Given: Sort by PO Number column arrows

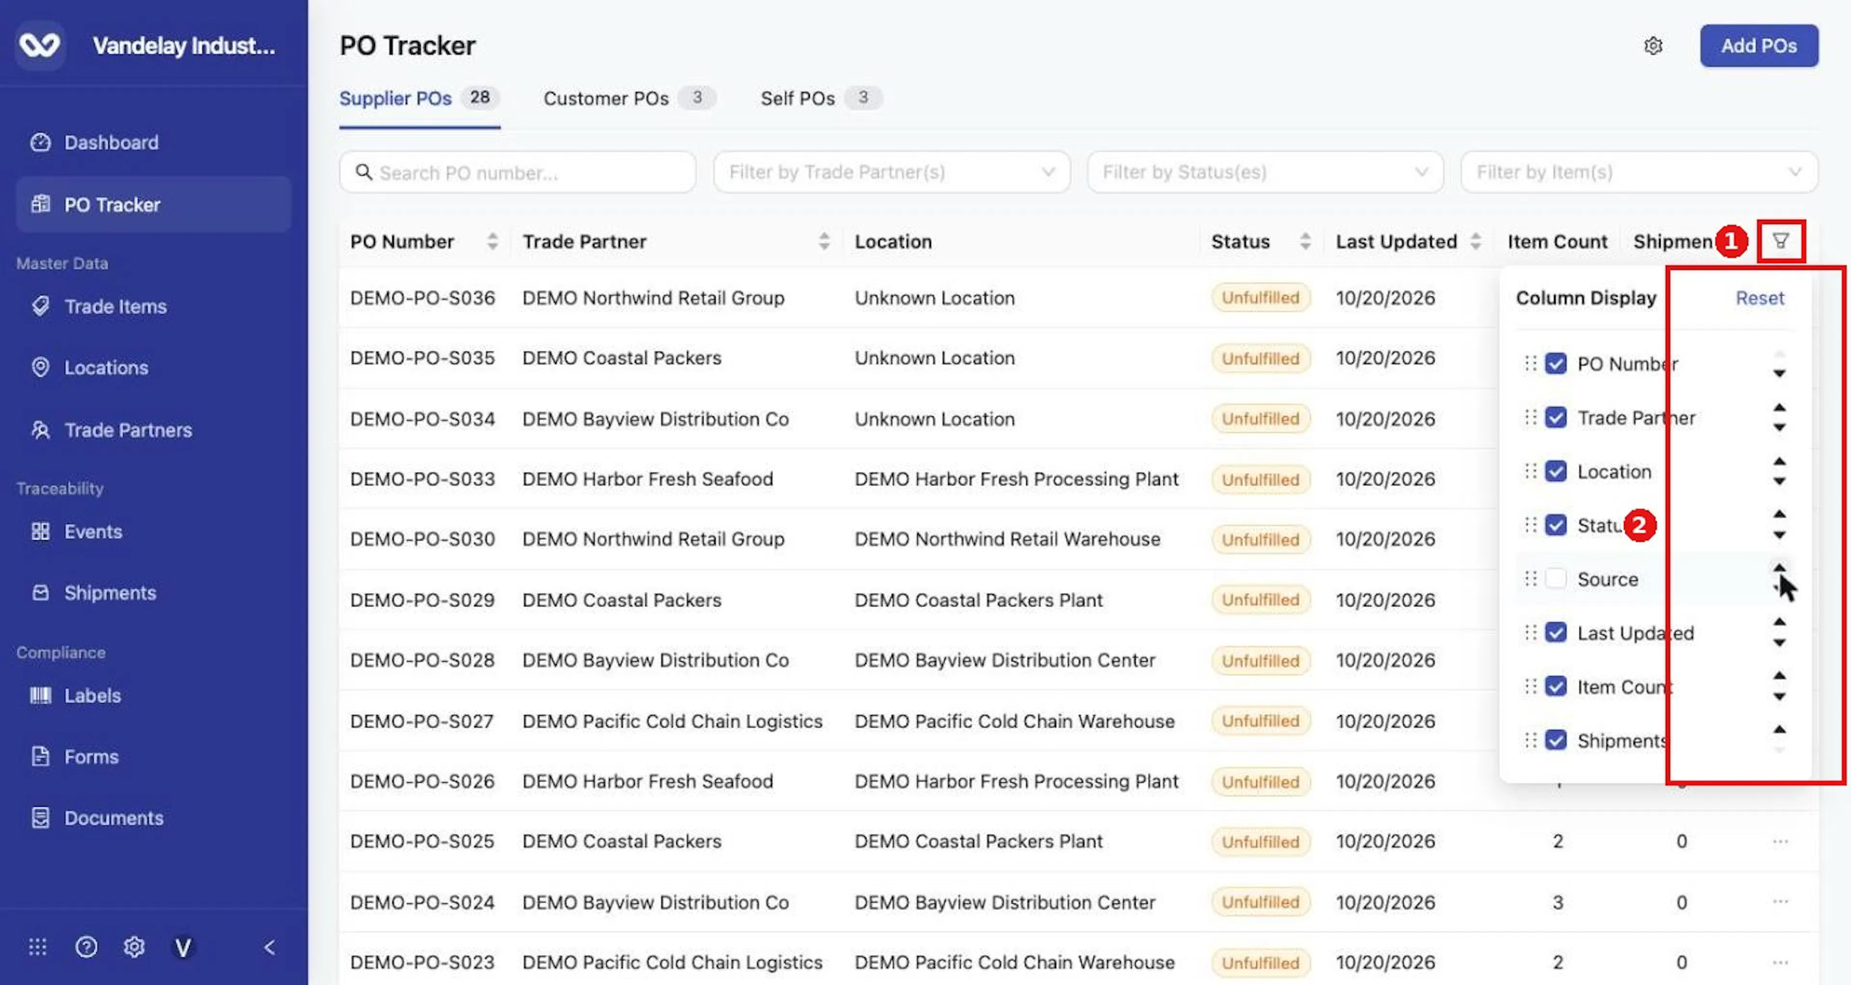Looking at the screenshot, I should pos(492,241).
